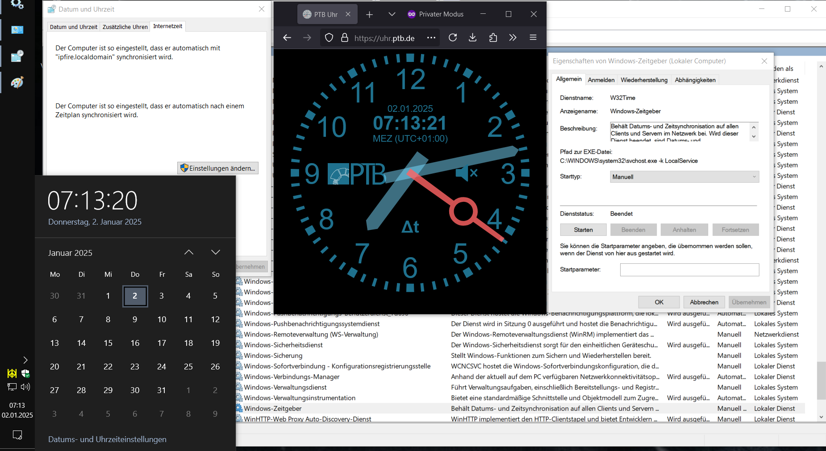Open the volume speaker tray icon
The image size is (826, 451).
(25, 387)
